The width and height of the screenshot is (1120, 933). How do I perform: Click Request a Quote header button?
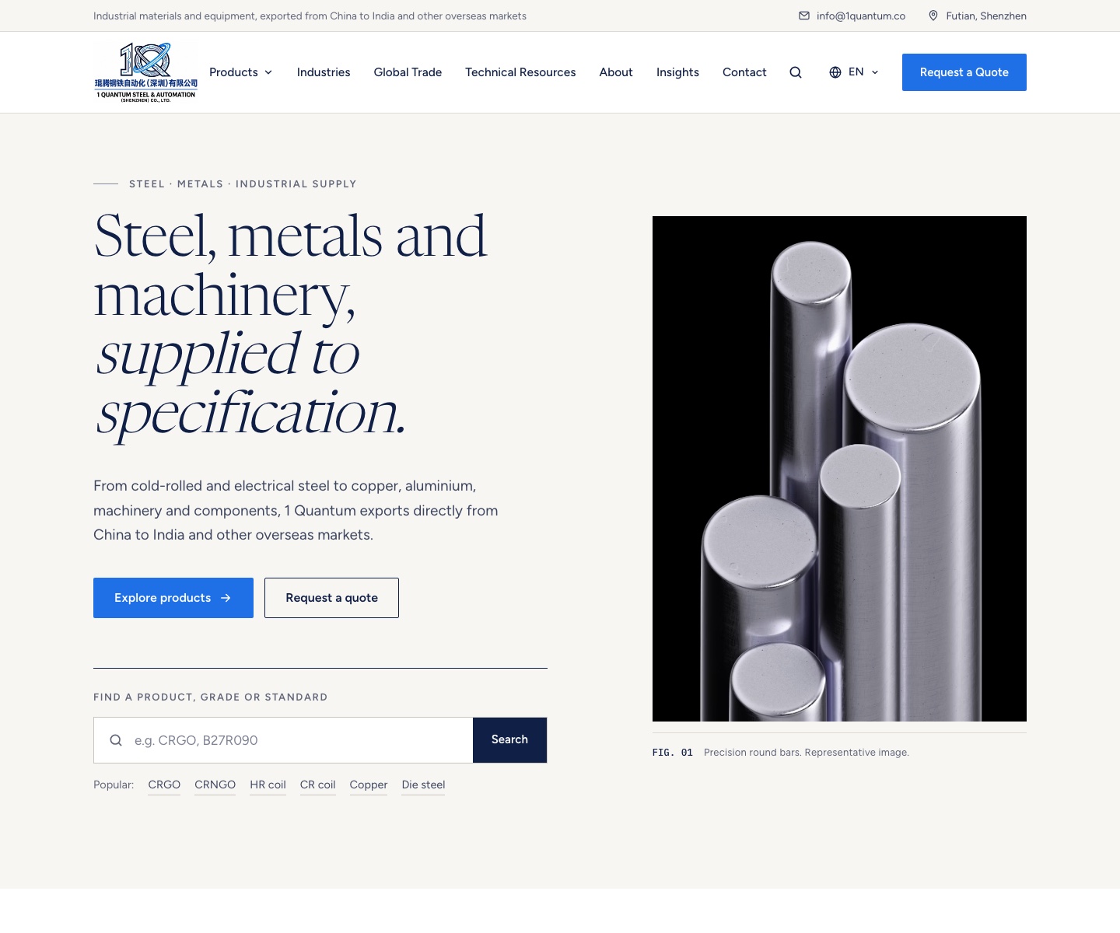pos(964,72)
